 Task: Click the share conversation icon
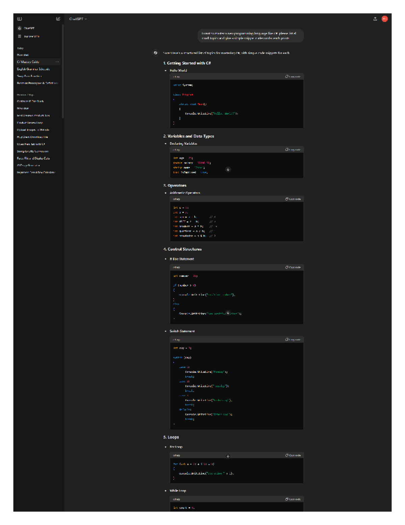(375, 19)
